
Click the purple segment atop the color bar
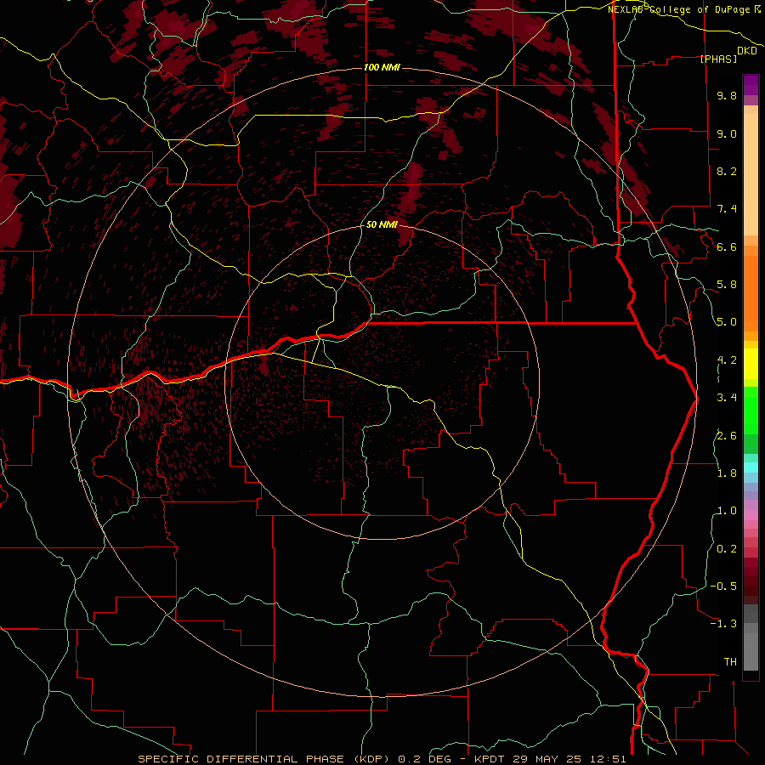751,85
